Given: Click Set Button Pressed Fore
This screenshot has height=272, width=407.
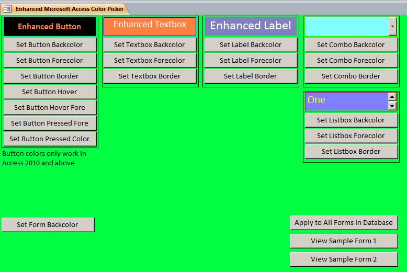Looking at the screenshot, I should click(50, 123).
